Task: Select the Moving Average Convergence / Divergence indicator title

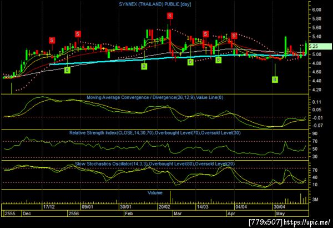Action: click(155, 97)
